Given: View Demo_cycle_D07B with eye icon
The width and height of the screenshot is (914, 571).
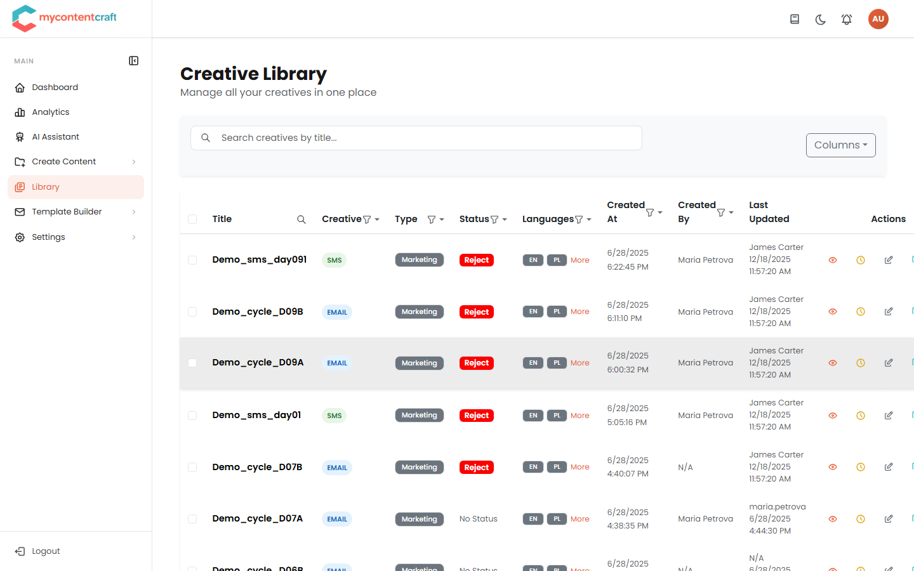Looking at the screenshot, I should point(833,467).
